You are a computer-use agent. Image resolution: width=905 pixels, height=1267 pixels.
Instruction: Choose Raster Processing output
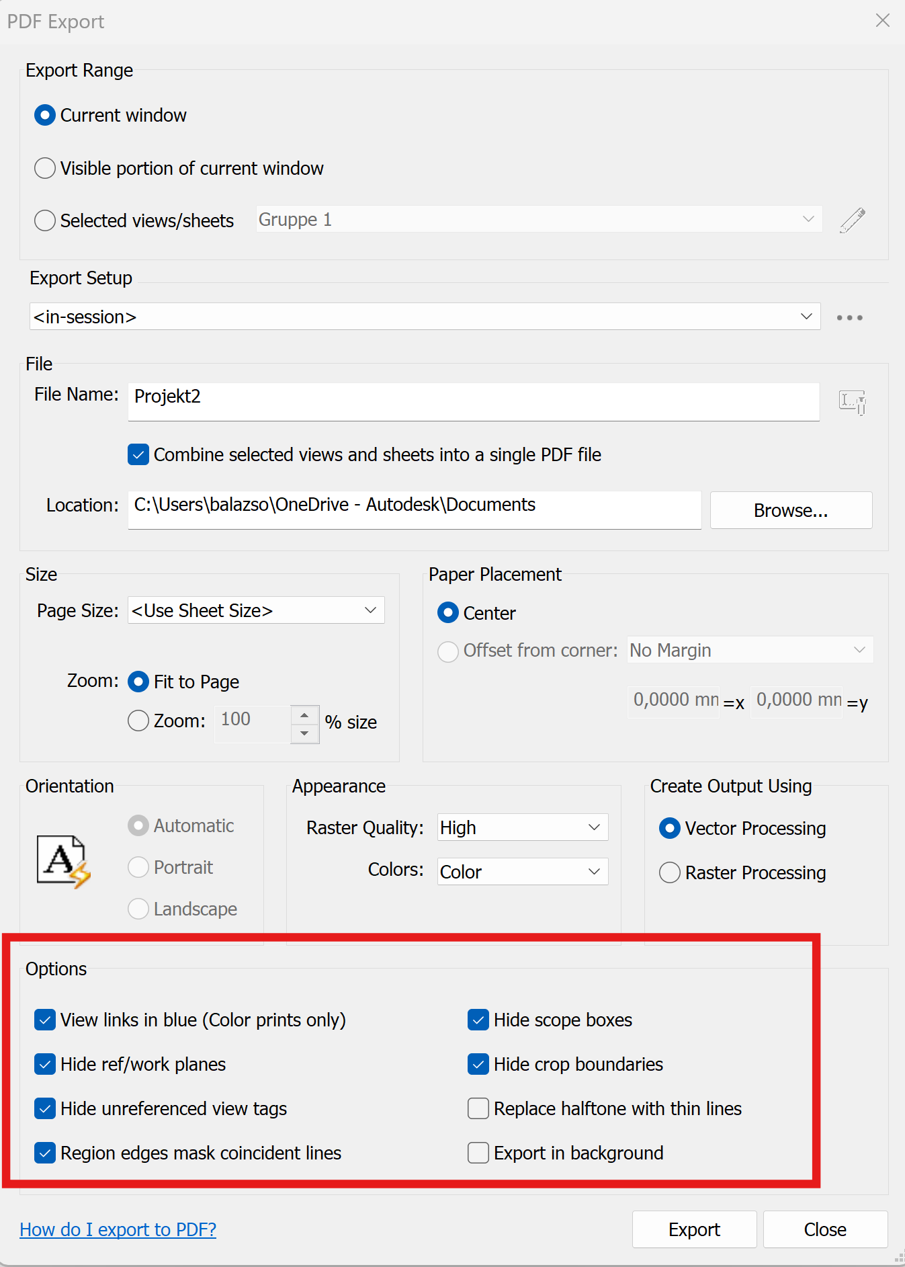(x=670, y=872)
